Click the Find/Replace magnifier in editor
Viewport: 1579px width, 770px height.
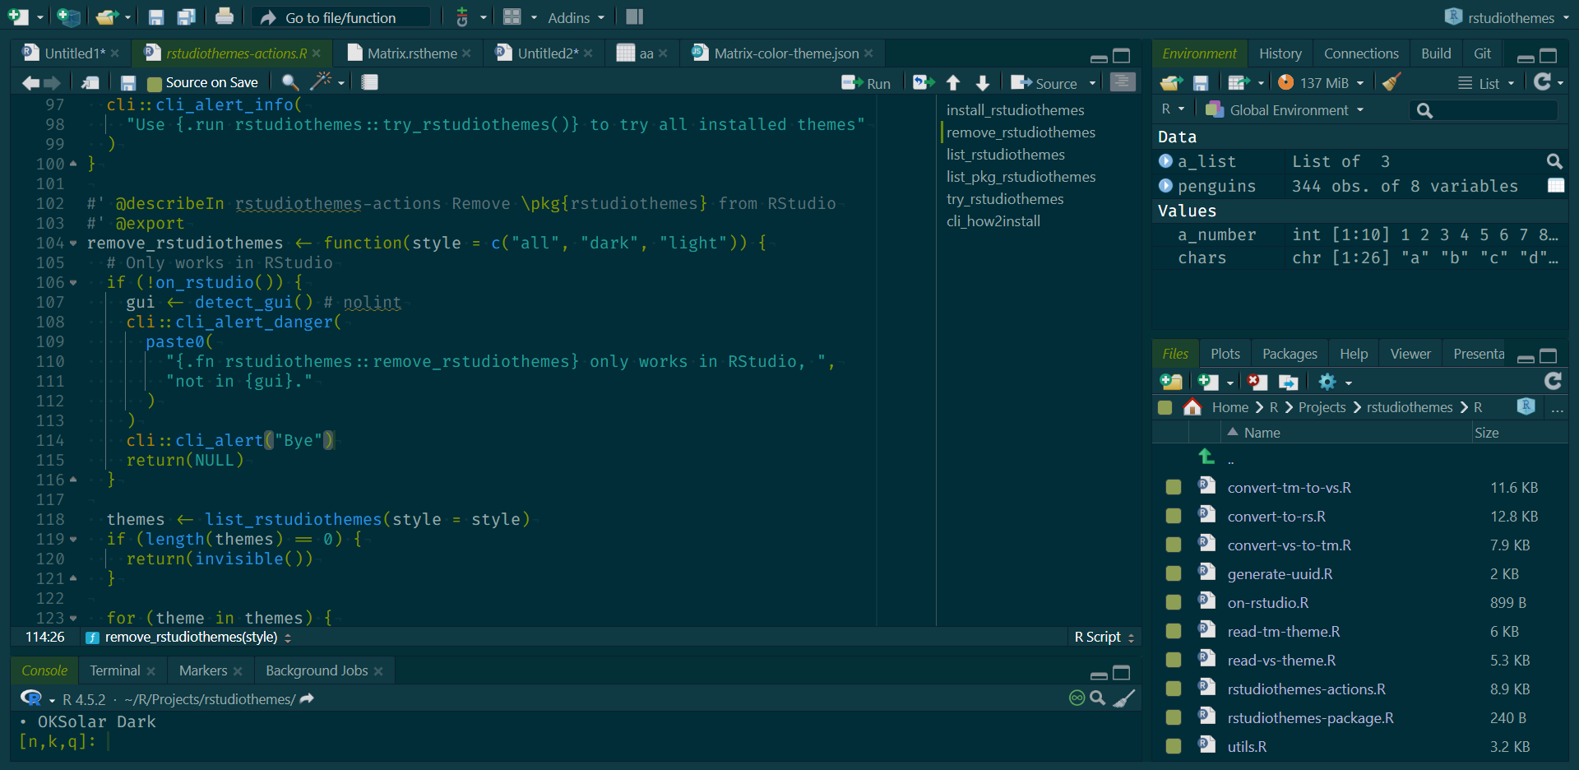289,82
